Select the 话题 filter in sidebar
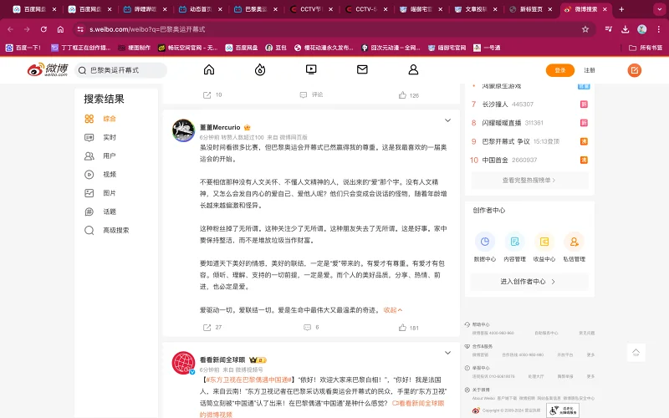Viewport: 669px width, 418px height. 110,212
